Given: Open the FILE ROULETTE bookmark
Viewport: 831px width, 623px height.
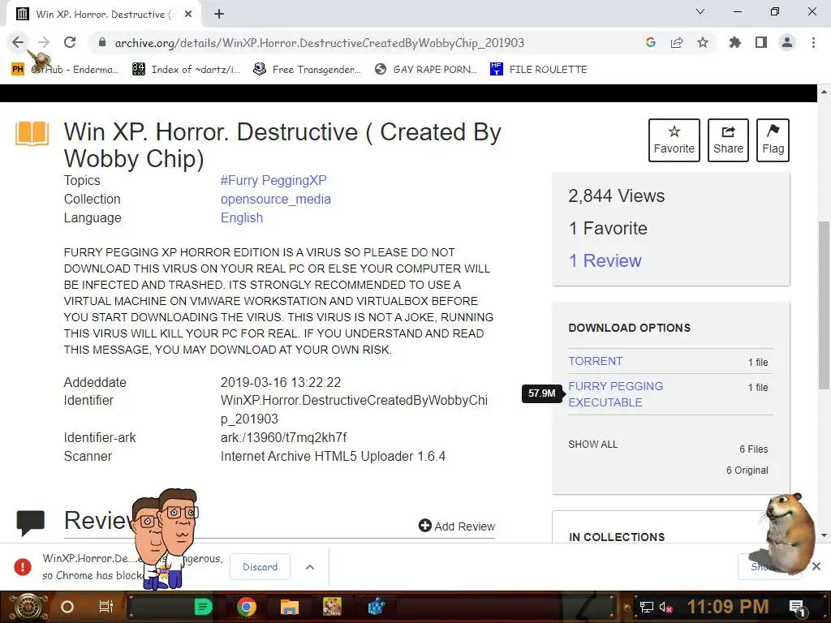Looking at the screenshot, I should pyautogui.click(x=539, y=70).
